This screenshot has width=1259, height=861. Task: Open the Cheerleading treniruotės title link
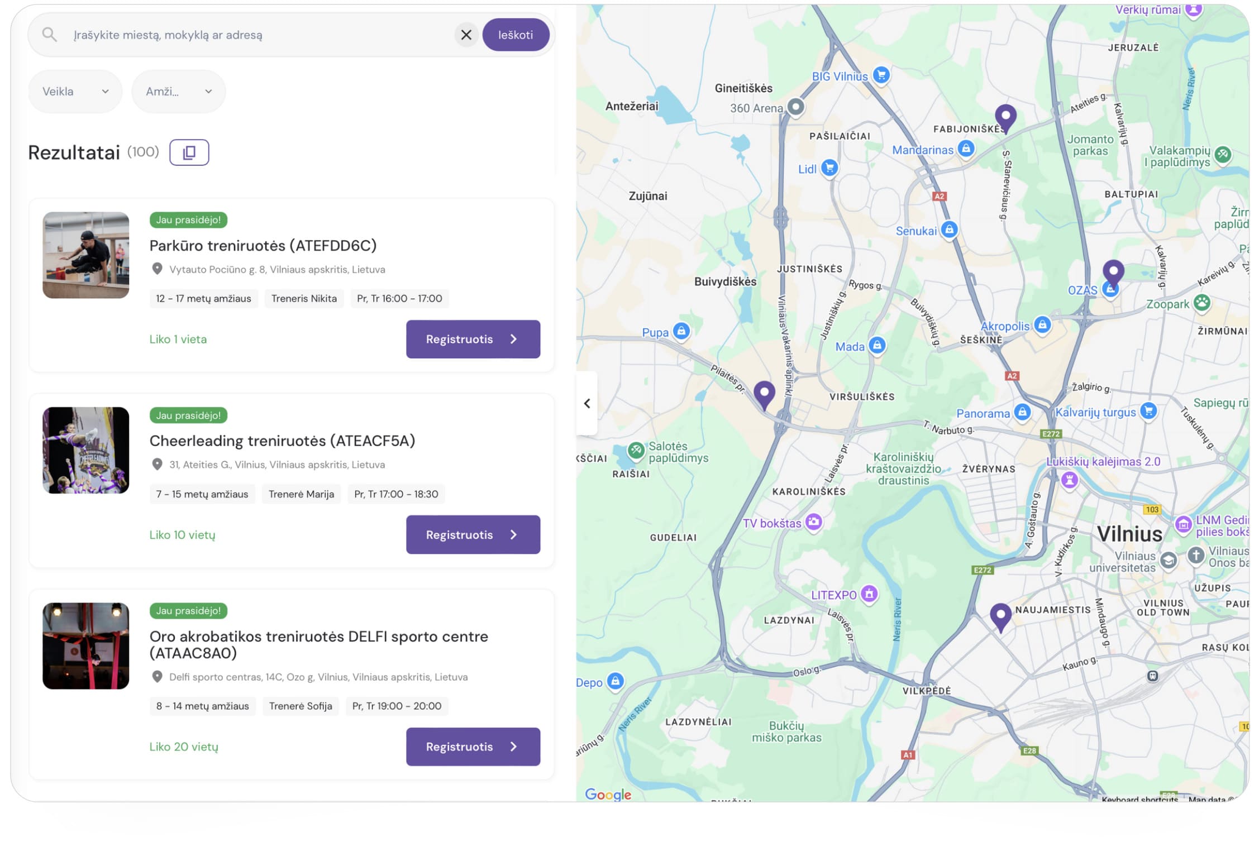(x=282, y=441)
